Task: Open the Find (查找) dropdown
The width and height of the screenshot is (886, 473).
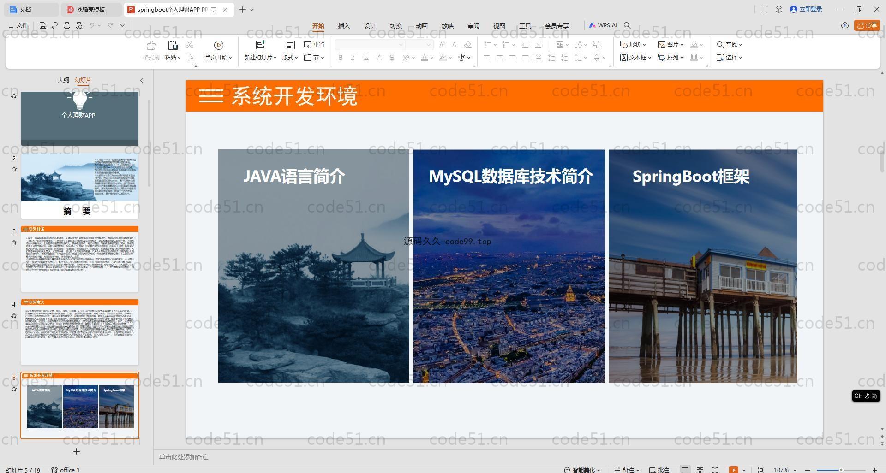Action: point(729,45)
